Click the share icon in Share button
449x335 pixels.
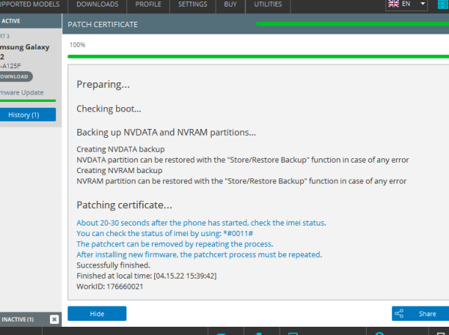pyautogui.click(x=399, y=314)
